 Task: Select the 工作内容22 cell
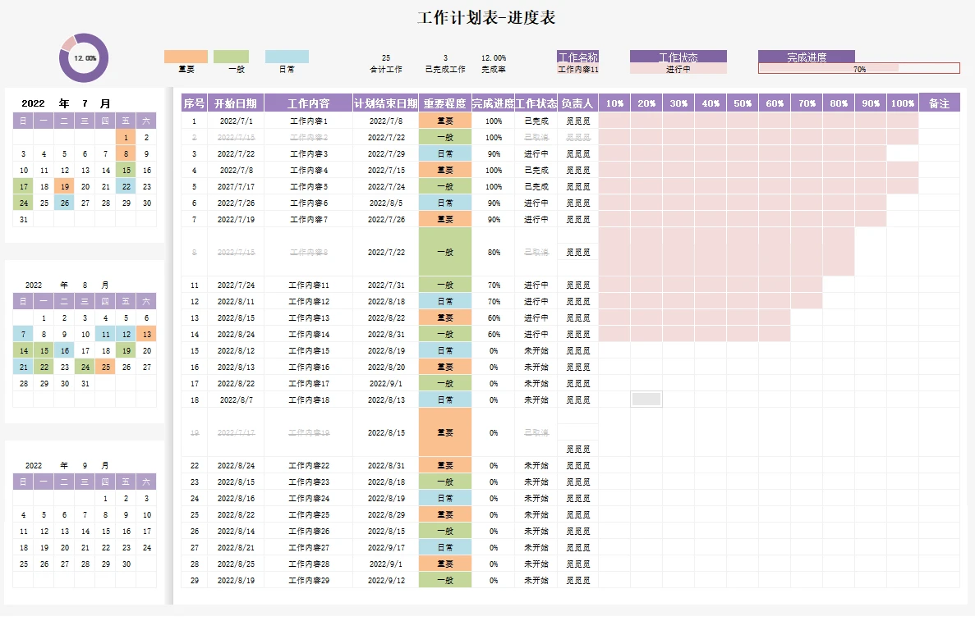pos(308,466)
